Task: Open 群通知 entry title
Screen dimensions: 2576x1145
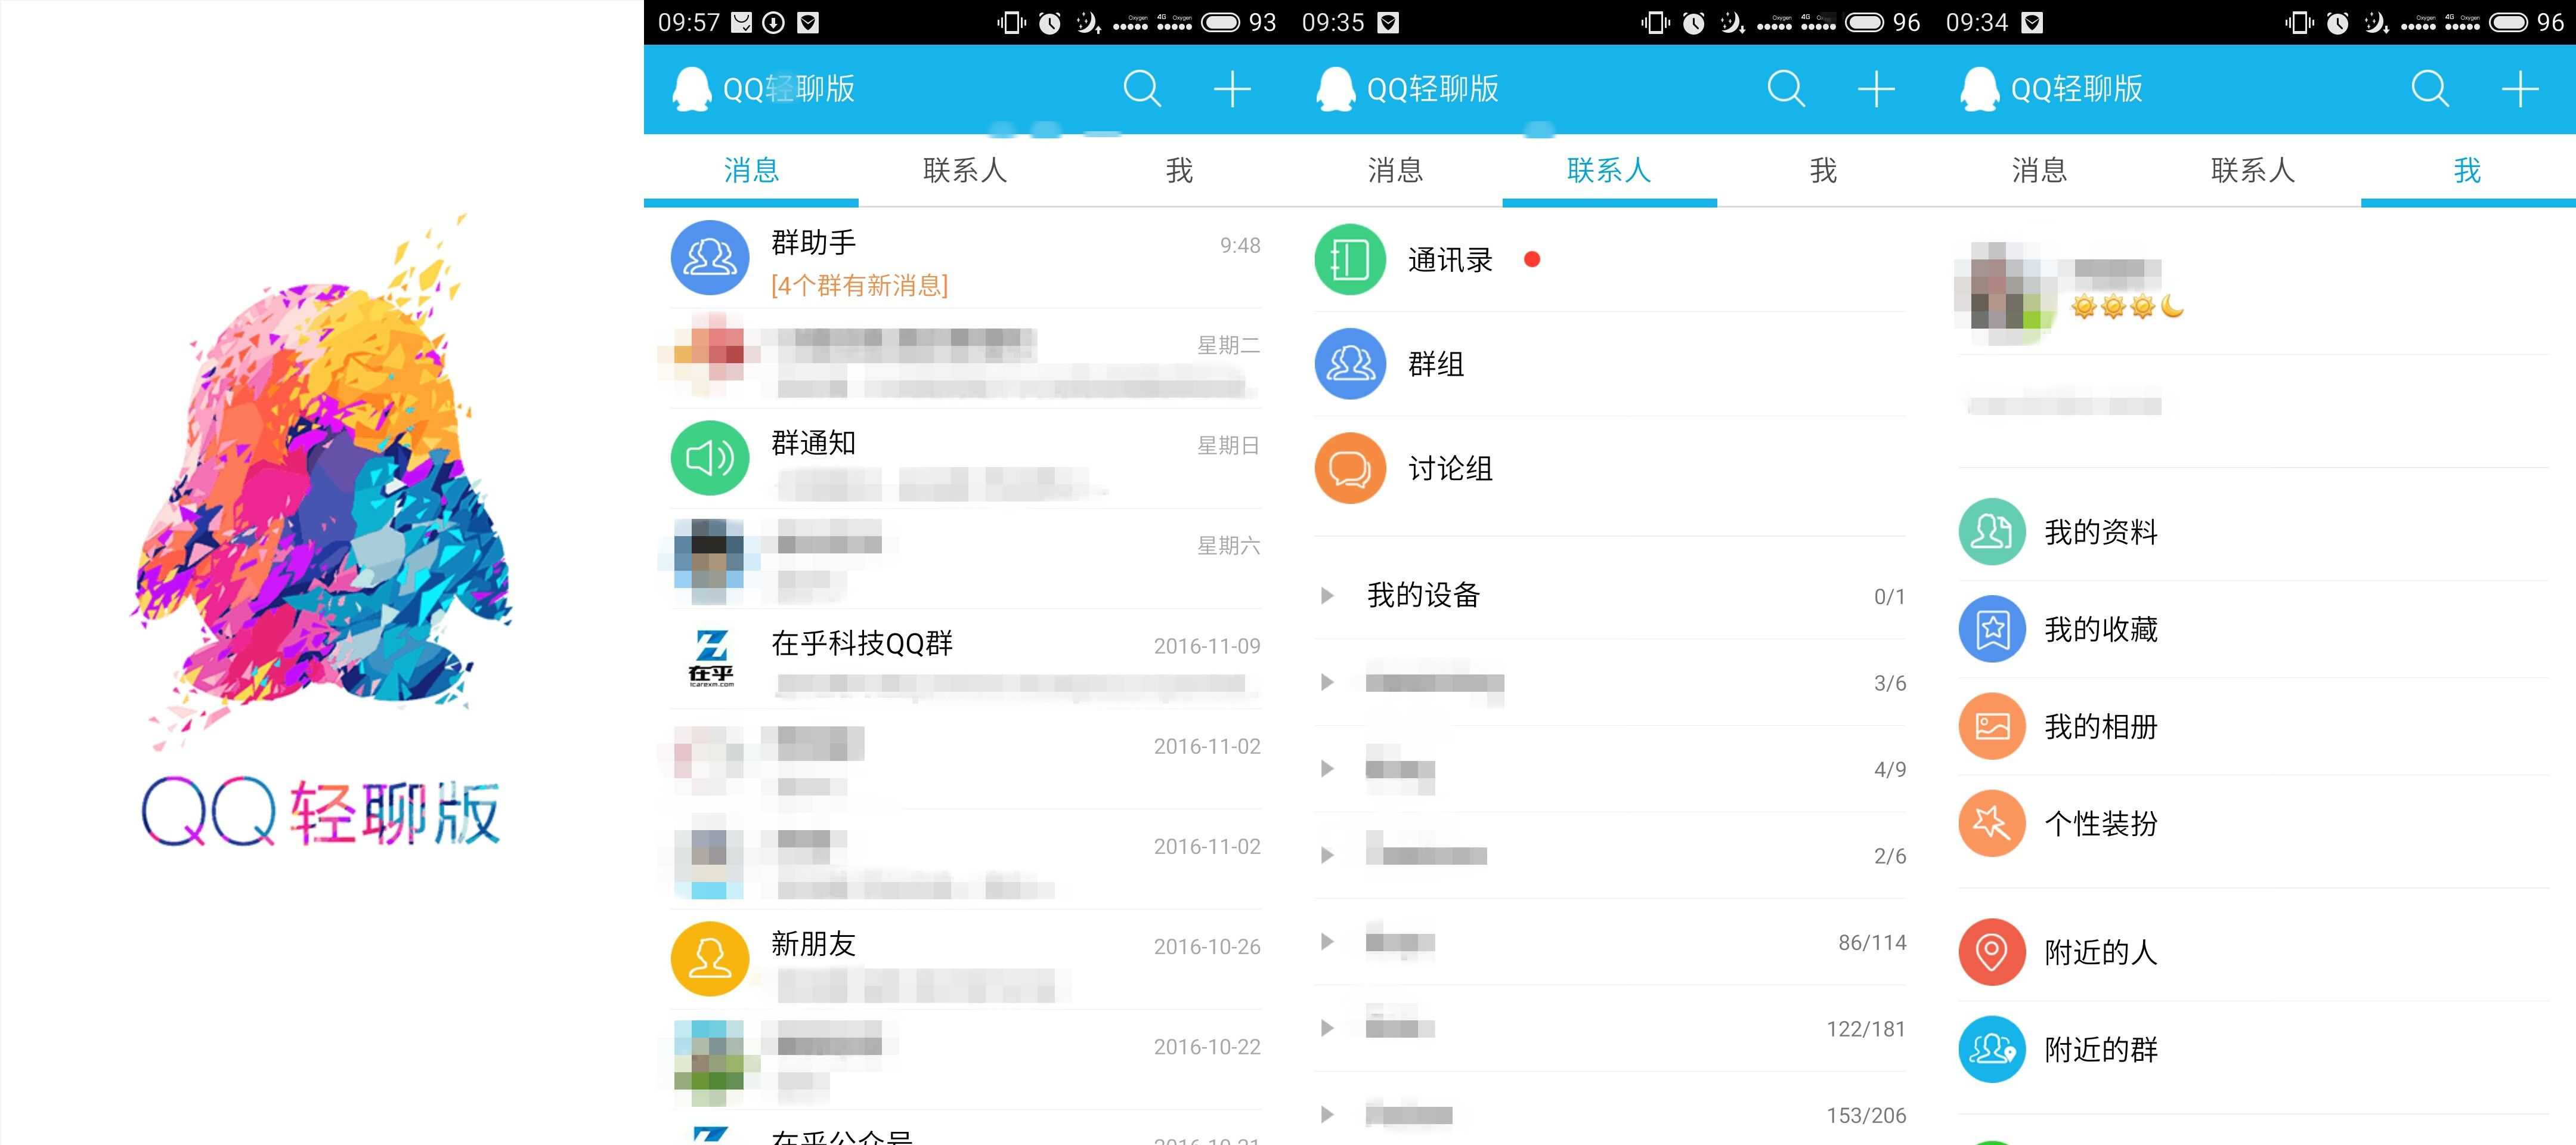Action: (813, 442)
